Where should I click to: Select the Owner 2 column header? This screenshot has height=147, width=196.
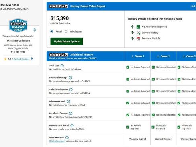tap(163, 56)
